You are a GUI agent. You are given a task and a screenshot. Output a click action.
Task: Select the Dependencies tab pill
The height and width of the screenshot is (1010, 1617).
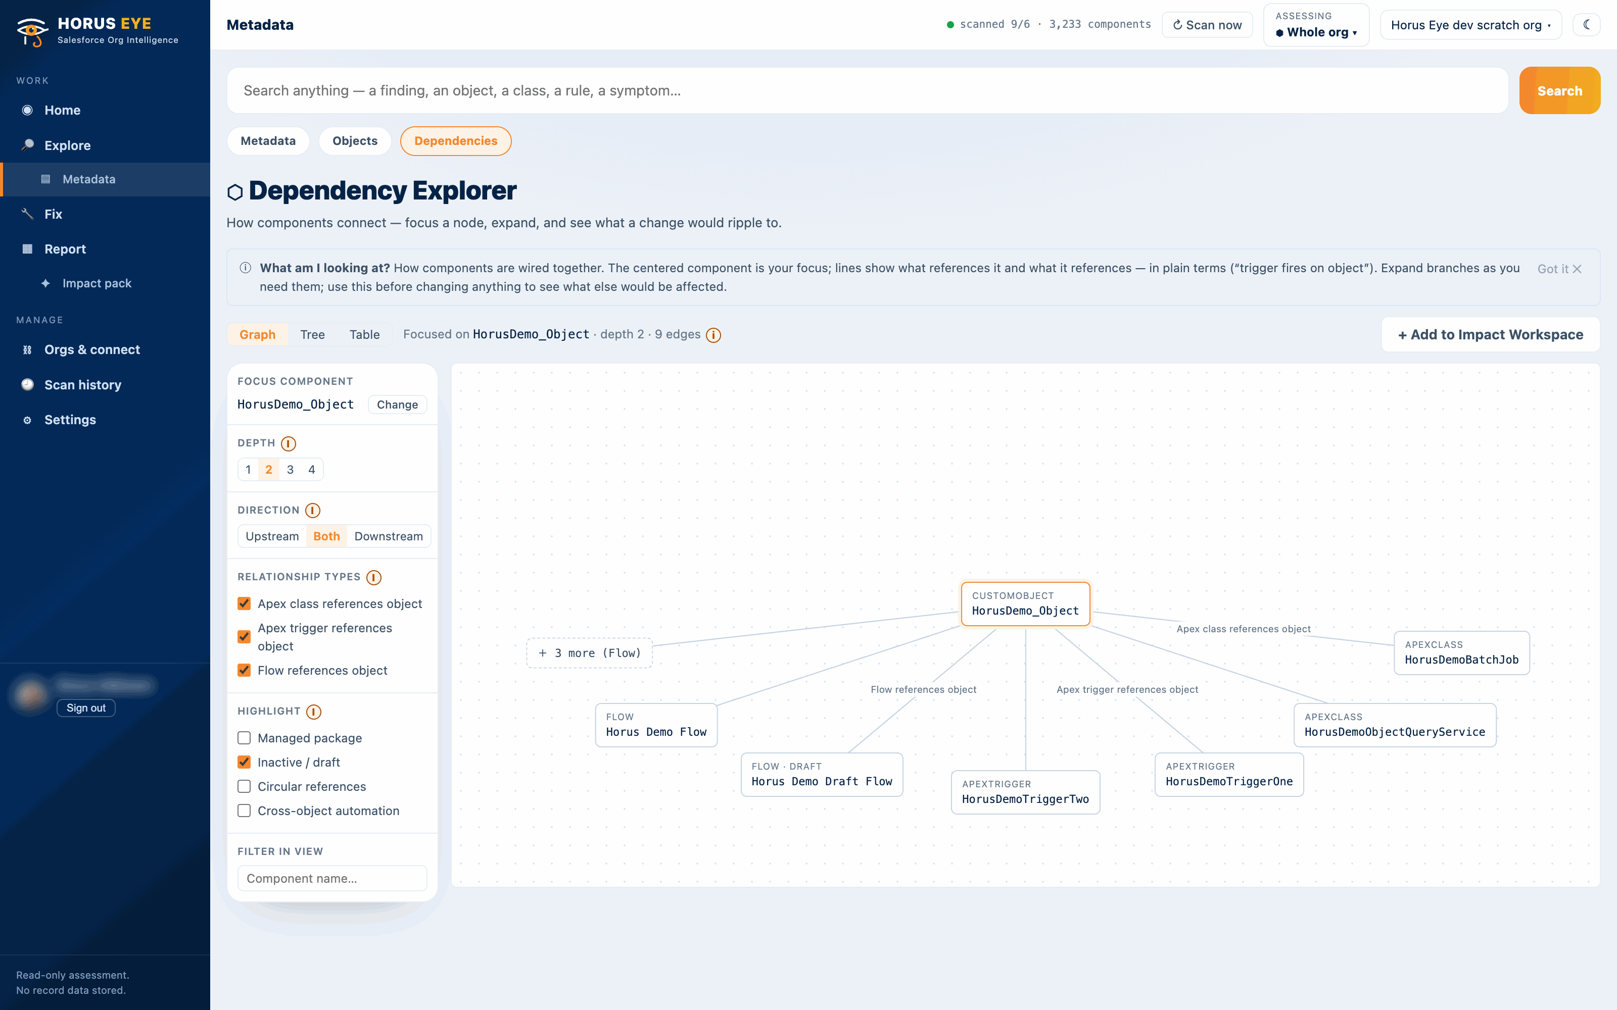(456, 141)
